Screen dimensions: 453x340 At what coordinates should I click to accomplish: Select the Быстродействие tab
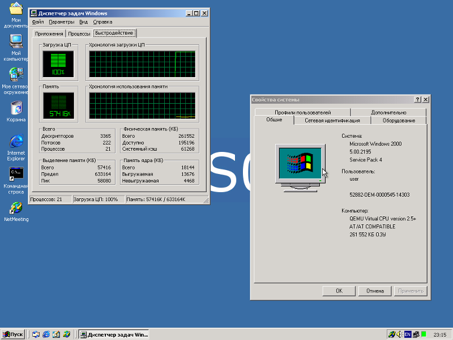click(114, 33)
